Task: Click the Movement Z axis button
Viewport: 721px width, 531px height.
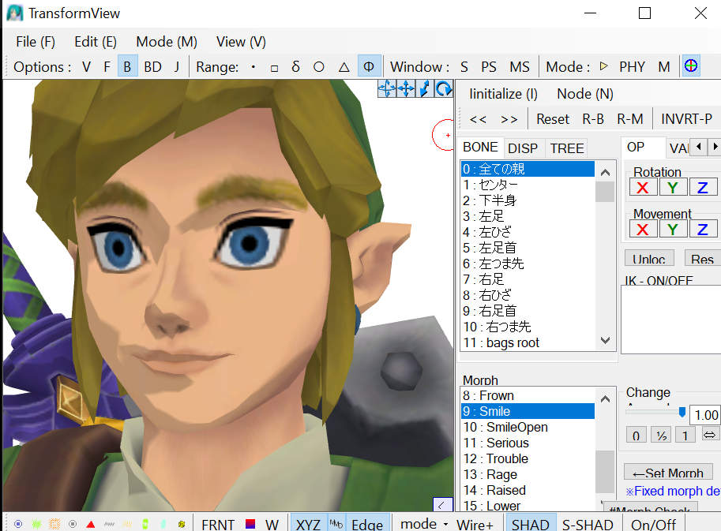Action: click(703, 230)
